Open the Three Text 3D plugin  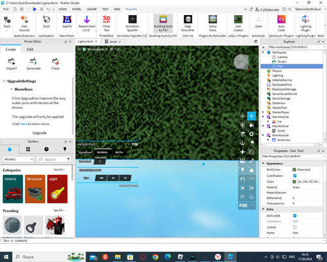107,24
